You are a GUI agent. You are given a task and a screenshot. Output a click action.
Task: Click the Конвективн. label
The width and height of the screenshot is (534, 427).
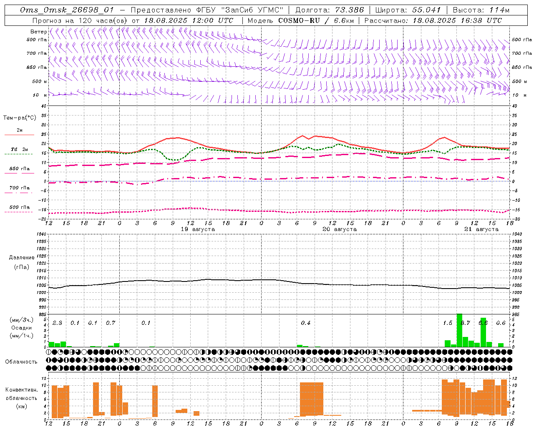[22, 390]
